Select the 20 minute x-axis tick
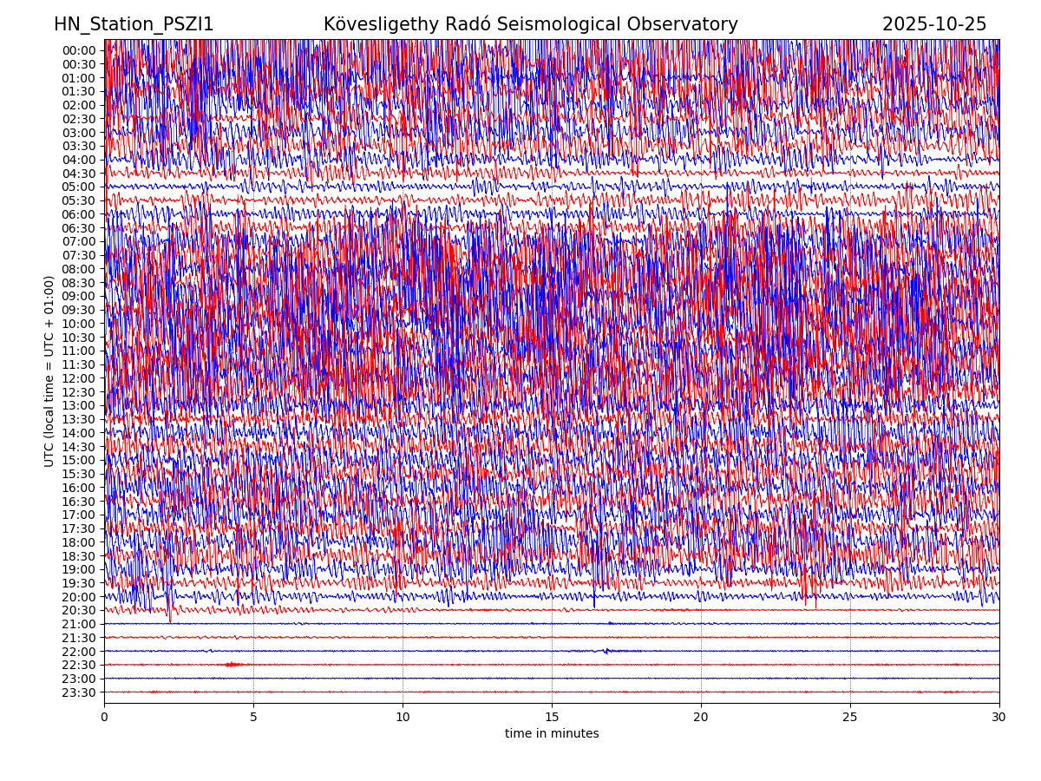The height and width of the screenshot is (781, 1041). coord(701,718)
